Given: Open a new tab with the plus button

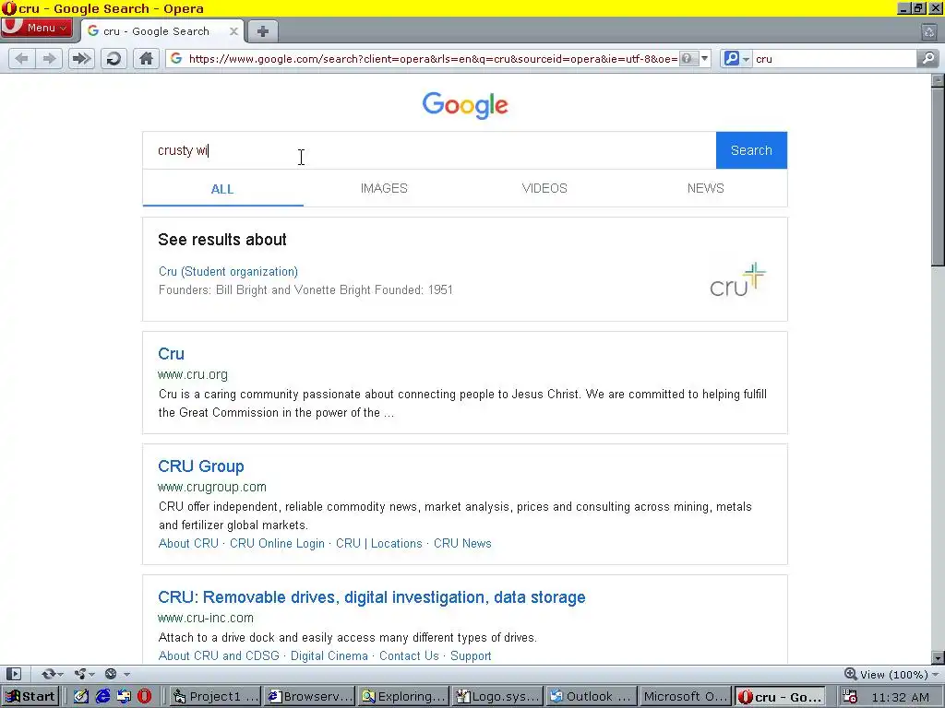Looking at the screenshot, I should coord(263,31).
